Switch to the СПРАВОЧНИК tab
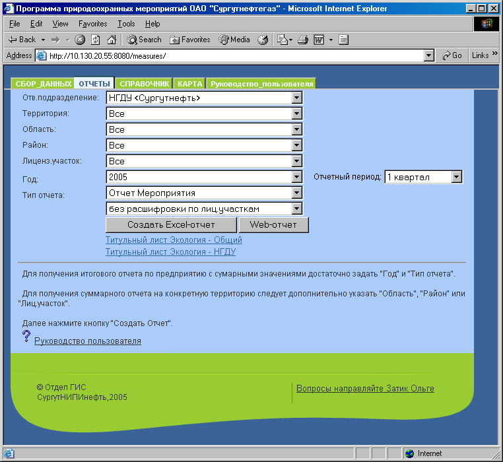This screenshot has height=462, width=503. coord(144,83)
